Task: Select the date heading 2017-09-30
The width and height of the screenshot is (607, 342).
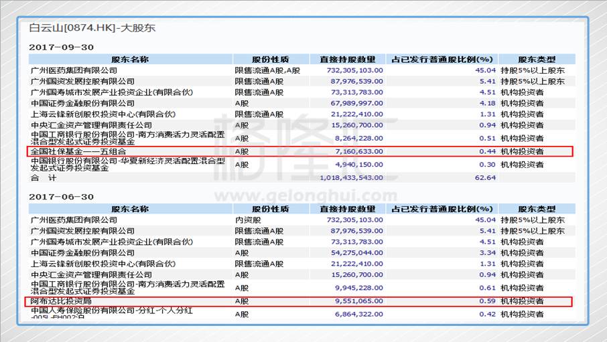Action: click(61, 48)
